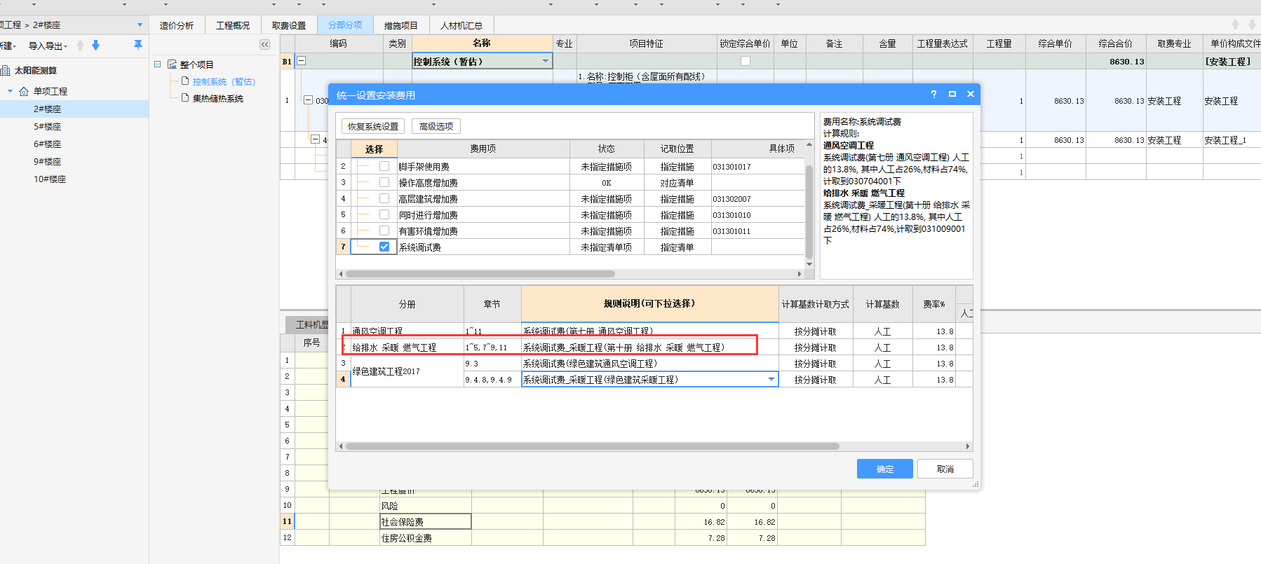
Task: Click code 031301017 in 脚手架使用费 row
Action: point(757,166)
